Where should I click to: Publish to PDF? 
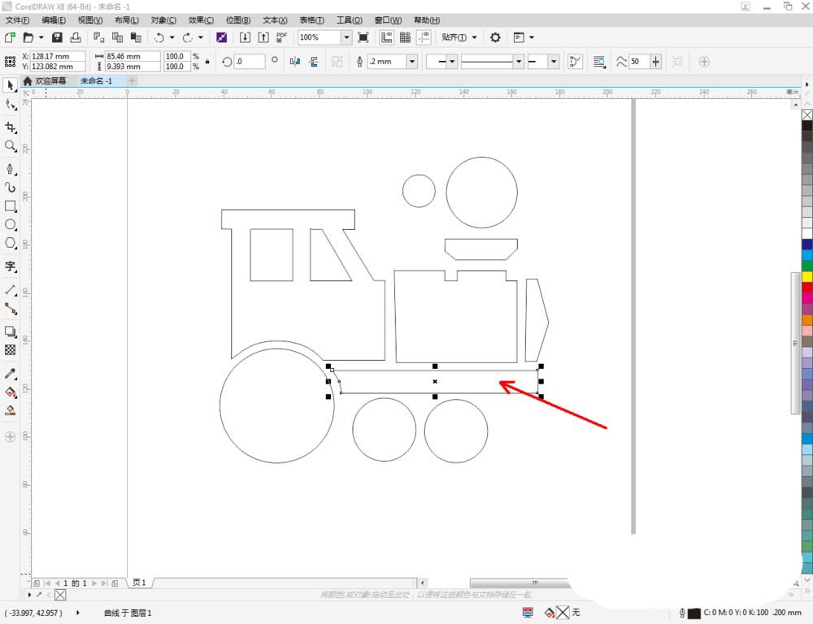pos(281,37)
